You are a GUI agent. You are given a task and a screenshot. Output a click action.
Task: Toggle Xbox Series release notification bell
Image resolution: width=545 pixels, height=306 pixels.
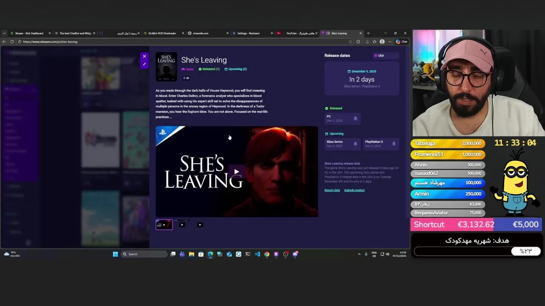click(x=356, y=144)
